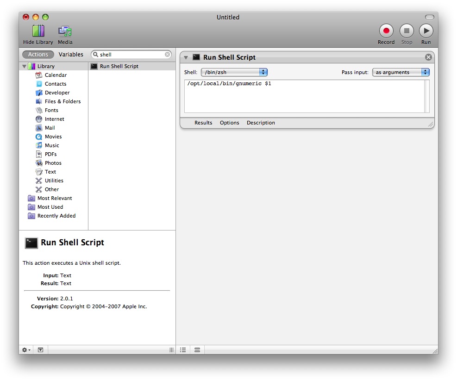Screen dimensions: 457x380
Task: Remove the Run Shell Script action
Action: coord(428,57)
